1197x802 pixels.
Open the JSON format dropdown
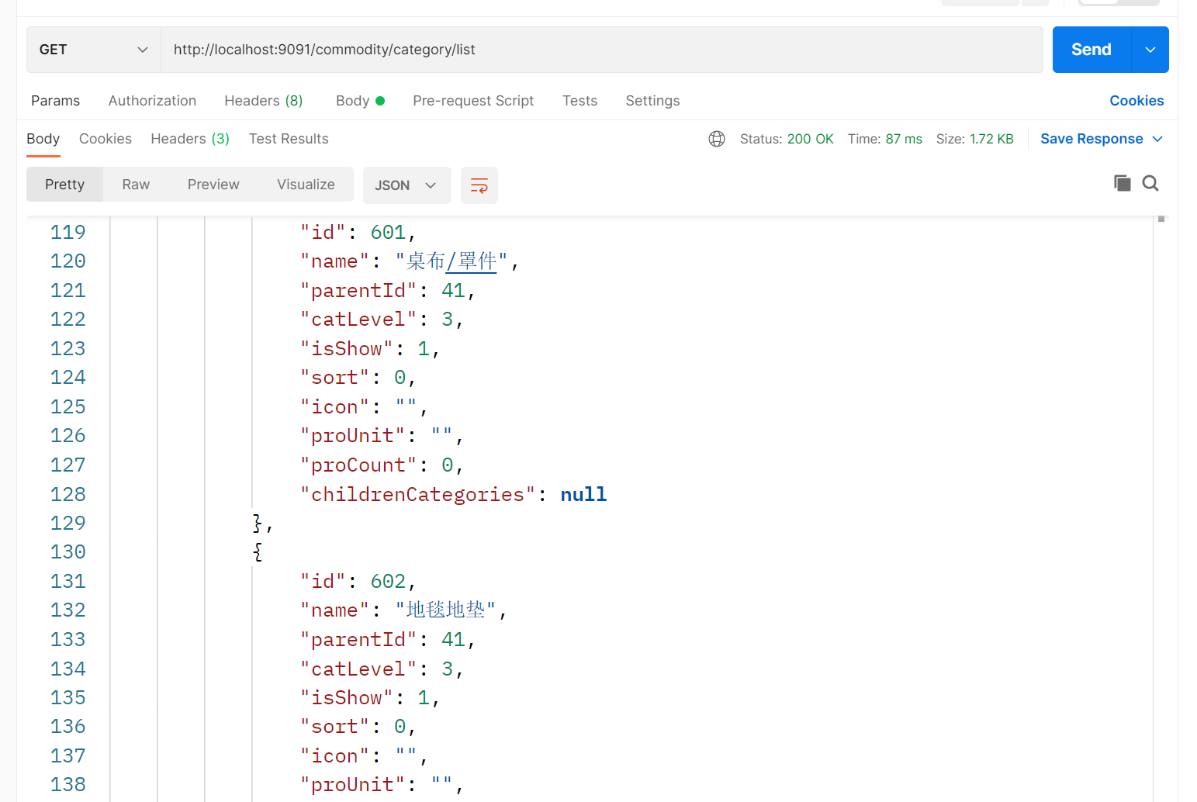point(406,185)
